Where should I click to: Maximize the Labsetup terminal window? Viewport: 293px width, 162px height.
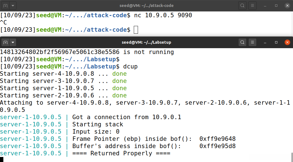click(x=276, y=42)
